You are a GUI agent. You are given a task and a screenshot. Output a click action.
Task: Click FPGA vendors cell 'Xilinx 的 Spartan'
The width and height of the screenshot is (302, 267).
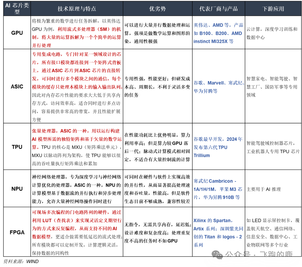(x=212, y=220)
